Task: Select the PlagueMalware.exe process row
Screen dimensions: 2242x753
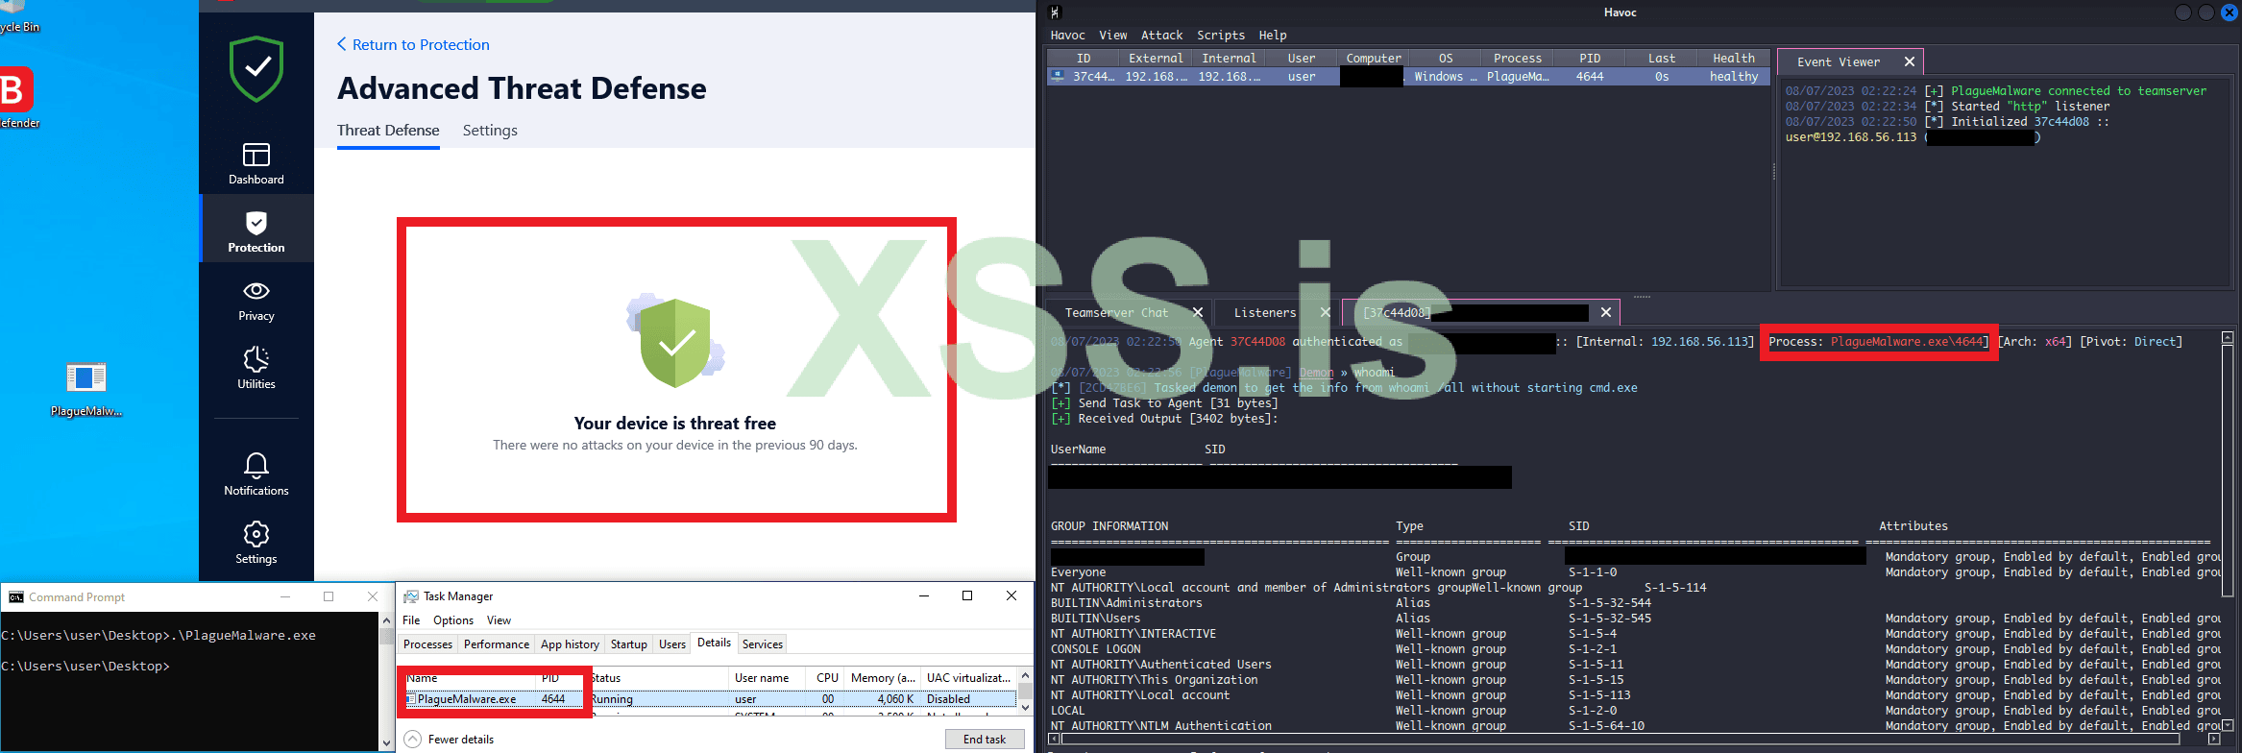Action: tap(707, 699)
